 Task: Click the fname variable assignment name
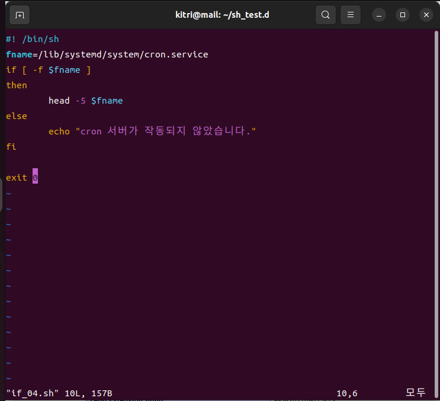(19, 54)
